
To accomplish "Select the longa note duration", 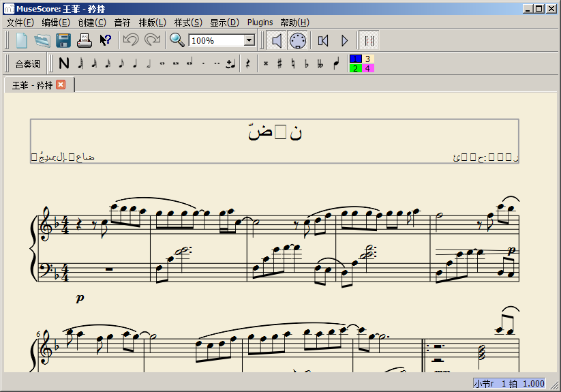I will (189, 63).
